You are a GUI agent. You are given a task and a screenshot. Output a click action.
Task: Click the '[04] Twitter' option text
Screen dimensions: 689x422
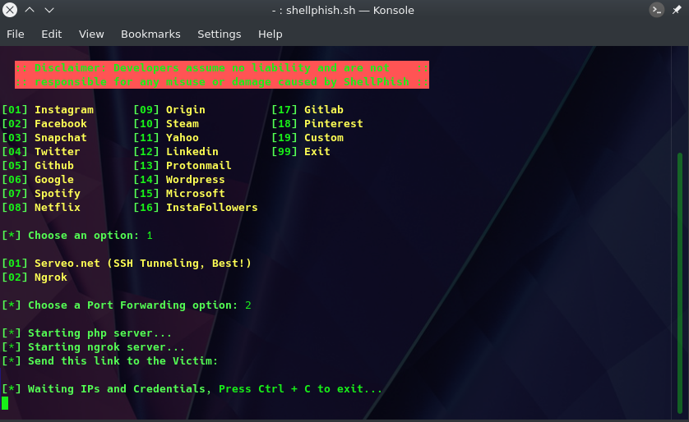click(x=41, y=152)
